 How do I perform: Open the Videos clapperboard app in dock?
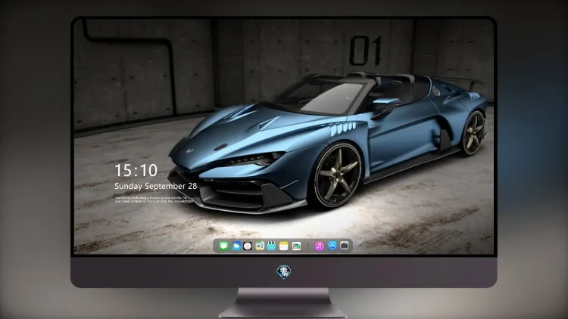271,246
